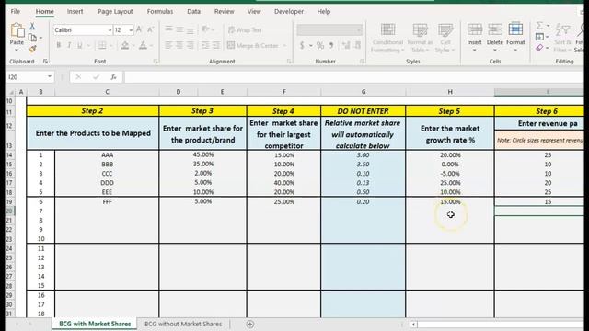
Task: Apply Comma Style
Action: tap(331, 46)
